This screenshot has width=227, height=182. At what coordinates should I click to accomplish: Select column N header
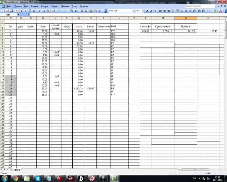click(x=185, y=18)
